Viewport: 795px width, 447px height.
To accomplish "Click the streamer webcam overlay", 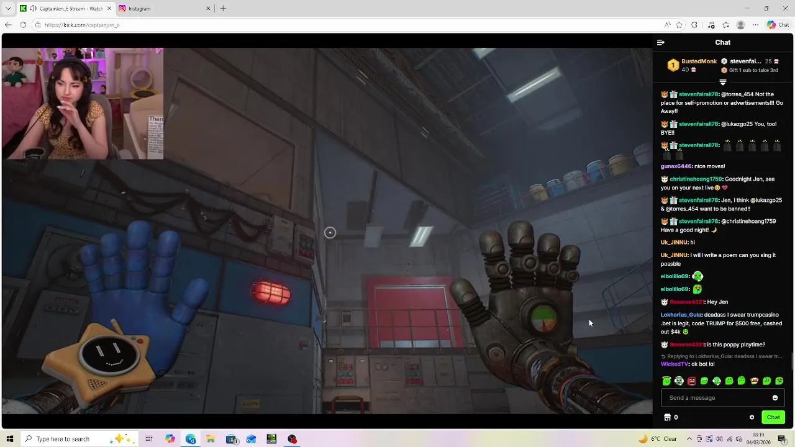I will tap(82, 103).
